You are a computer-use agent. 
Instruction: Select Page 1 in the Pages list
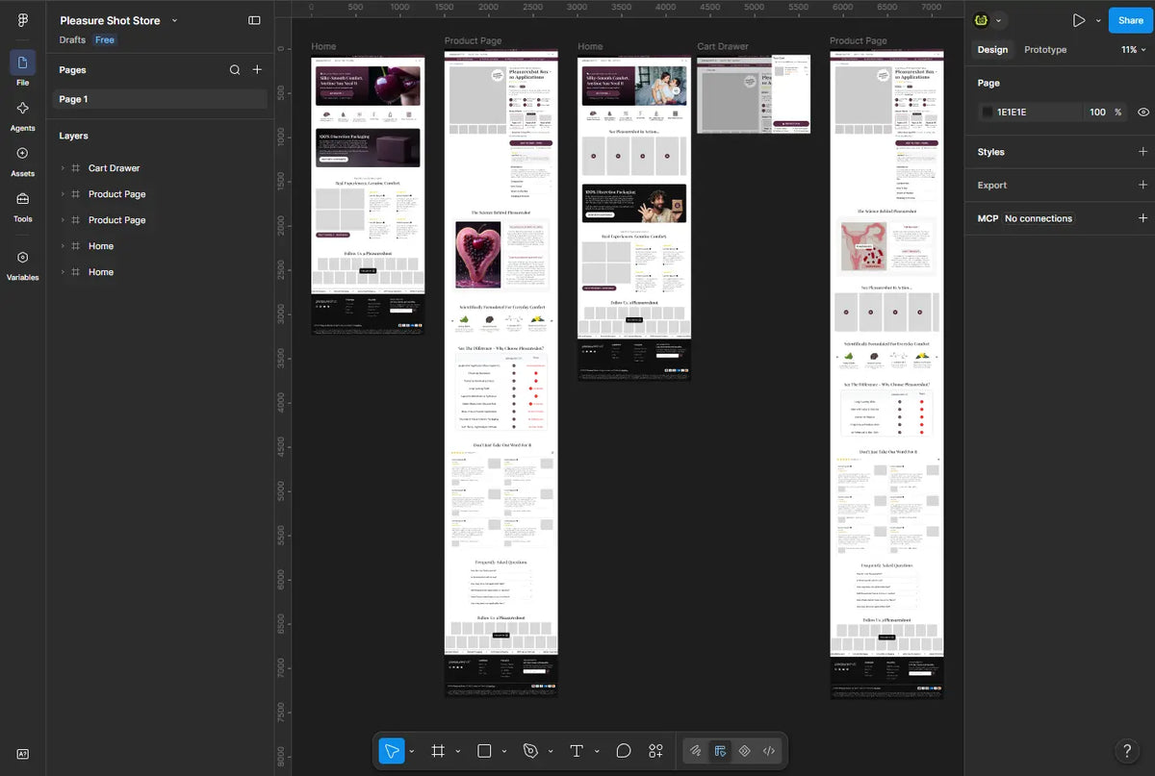(160, 99)
